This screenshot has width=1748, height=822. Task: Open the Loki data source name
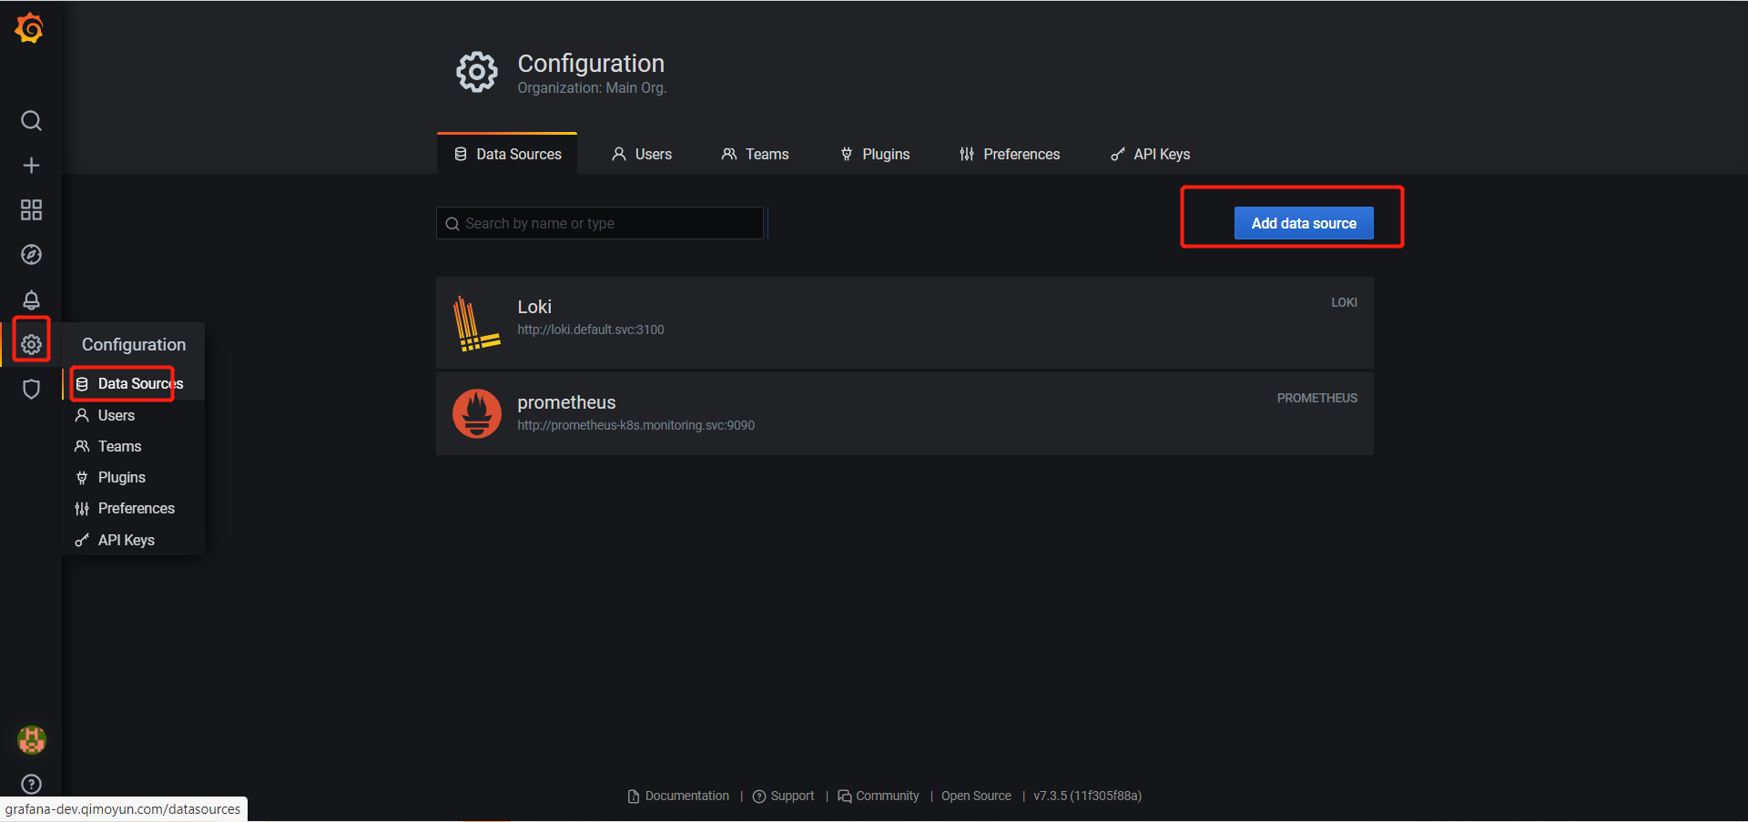click(x=534, y=307)
